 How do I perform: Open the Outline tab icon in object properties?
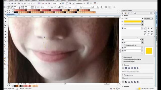click(123, 13)
